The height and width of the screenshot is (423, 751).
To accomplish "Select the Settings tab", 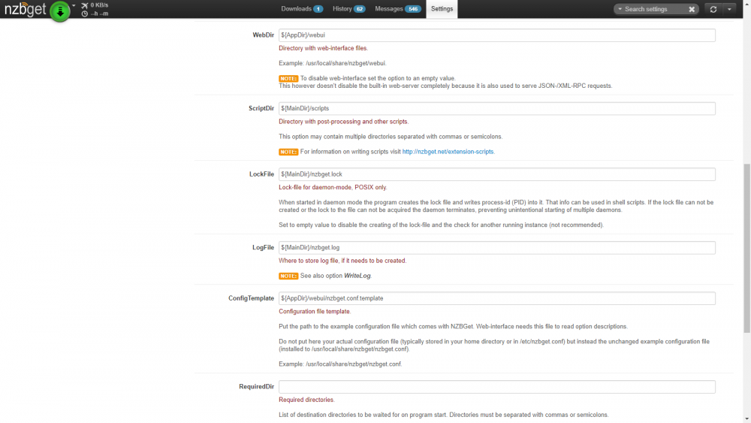I will [442, 8].
